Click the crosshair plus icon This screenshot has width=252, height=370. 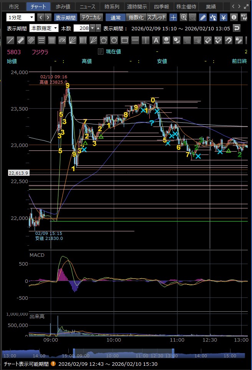click(x=173, y=17)
